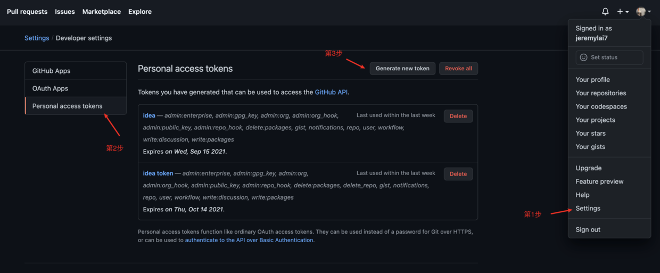The height and width of the screenshot is (273, 660).
Task: Click 'Expires on Thu, Oct 14 2021' text
Action: (x=184, y=210)
